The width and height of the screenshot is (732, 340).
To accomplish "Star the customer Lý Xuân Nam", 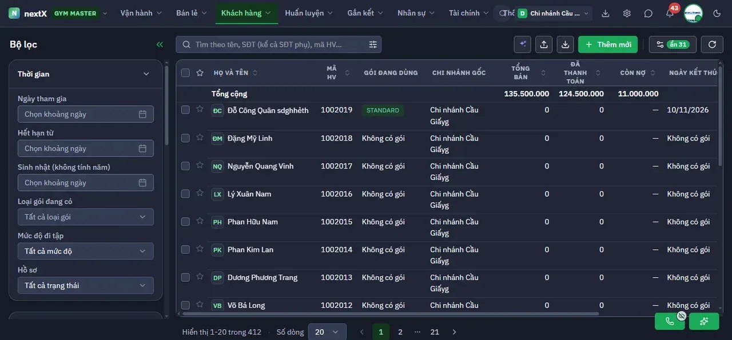I will [200, 193].
